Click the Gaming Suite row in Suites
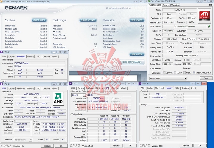The width and height of the screenshot is (214, 148). click(26, 35)
